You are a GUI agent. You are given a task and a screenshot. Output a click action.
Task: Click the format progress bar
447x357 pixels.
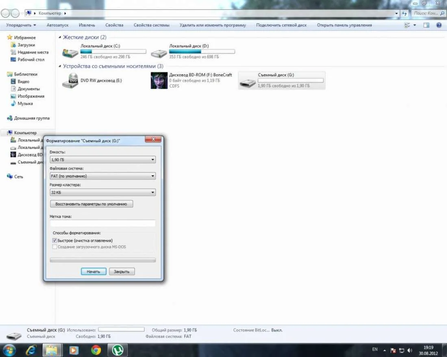click(103, 260)
